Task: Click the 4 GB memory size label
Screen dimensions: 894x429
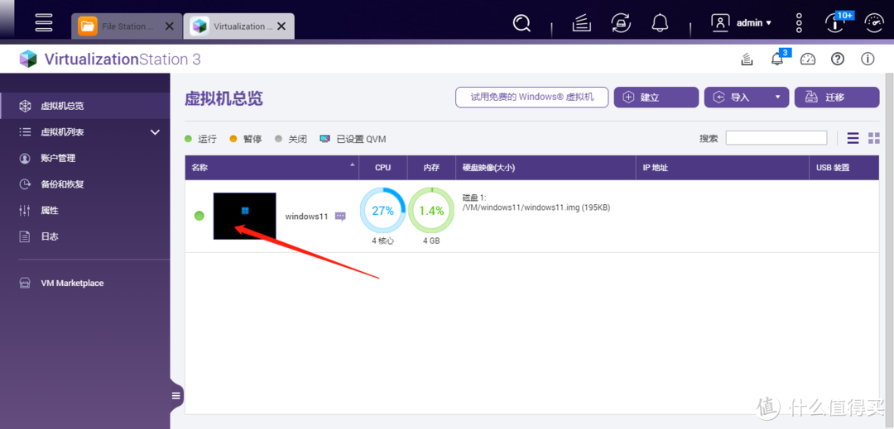Action: 431,241
